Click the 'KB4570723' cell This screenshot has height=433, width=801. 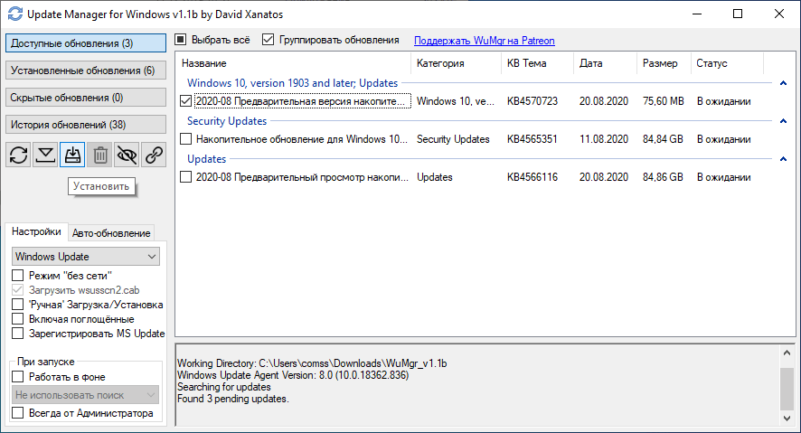pos(532,101)
